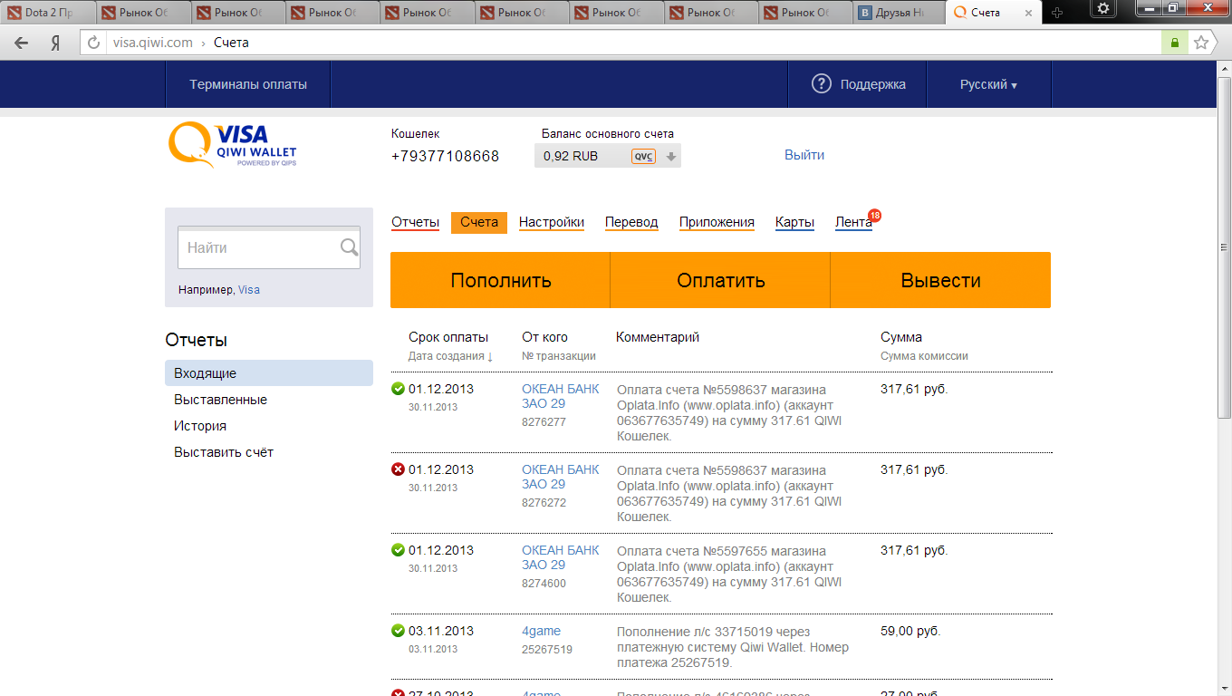Open the Отчеты tab
The image size is (1232, 696).
pyautogui.click(x=415, y=222)
